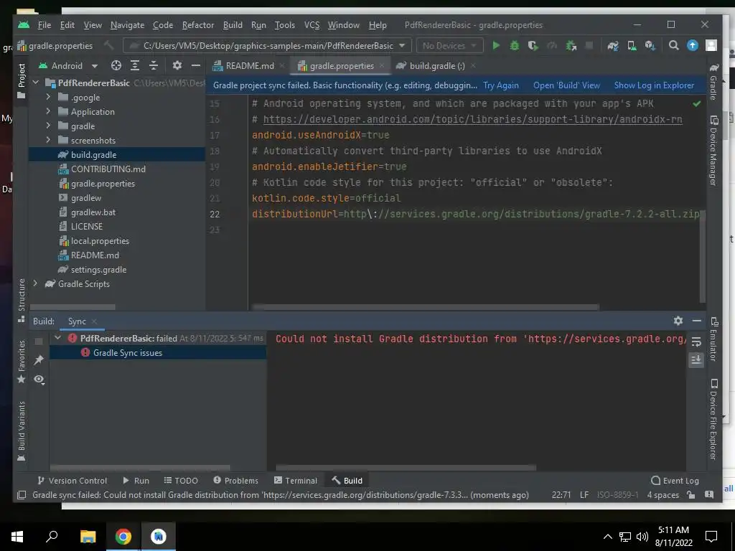The width and height of the screenshot is (735, 551).
Task: Open the Gradle side tool window
Action: point(713,82)
